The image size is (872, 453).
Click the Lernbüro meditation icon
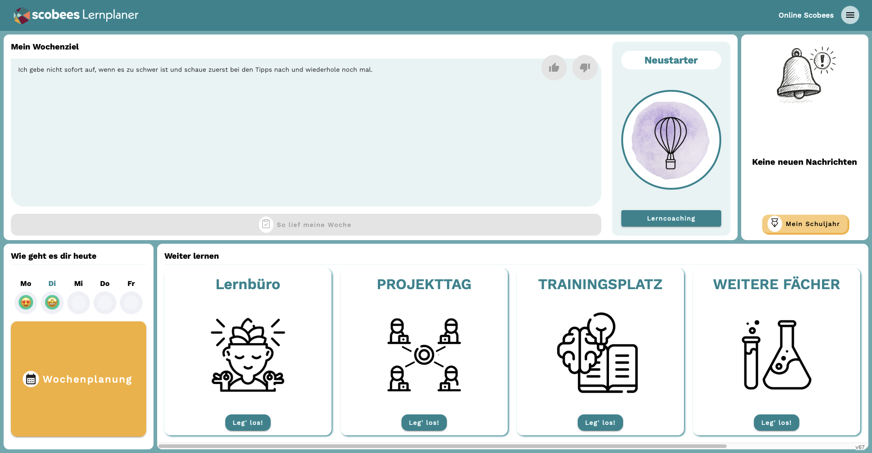(248, 354)
